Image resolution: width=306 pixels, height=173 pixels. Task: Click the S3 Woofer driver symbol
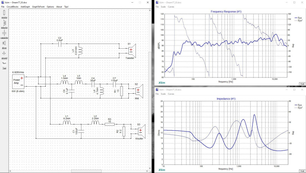click(x=142, y=131)
